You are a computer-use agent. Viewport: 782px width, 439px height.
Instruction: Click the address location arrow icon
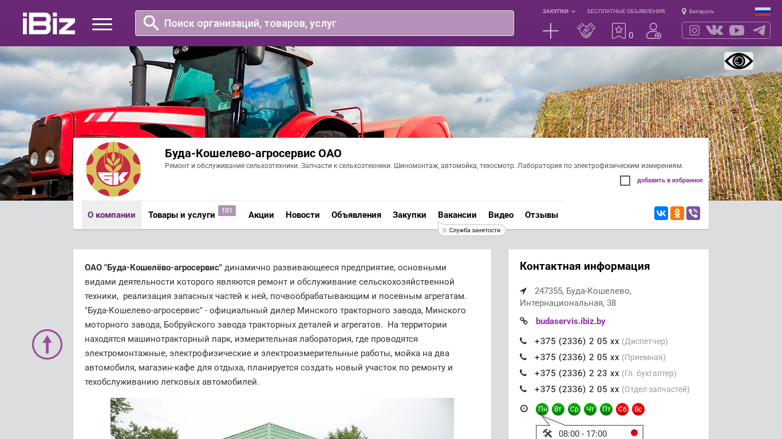(523, 291)
